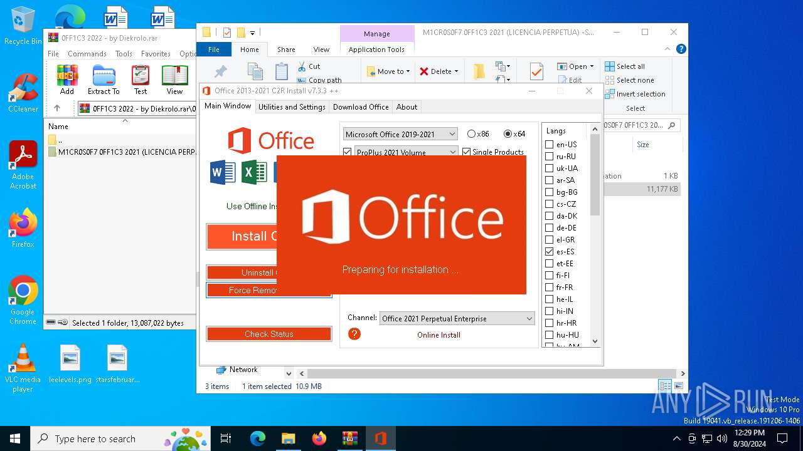This screenshot has height=451, width=803.
Task: Open Adobe Acrobat desktop shortcut
Action: [23, 165]
